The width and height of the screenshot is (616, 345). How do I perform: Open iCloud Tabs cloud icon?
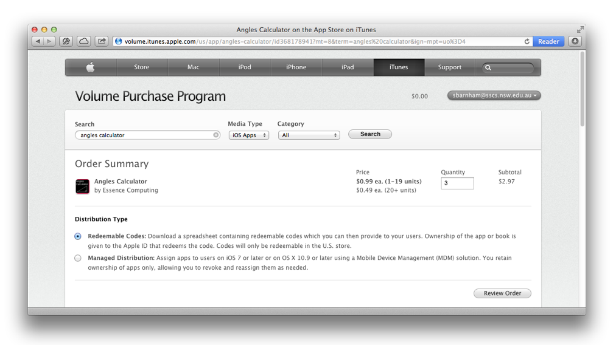(x=83, y=41)
